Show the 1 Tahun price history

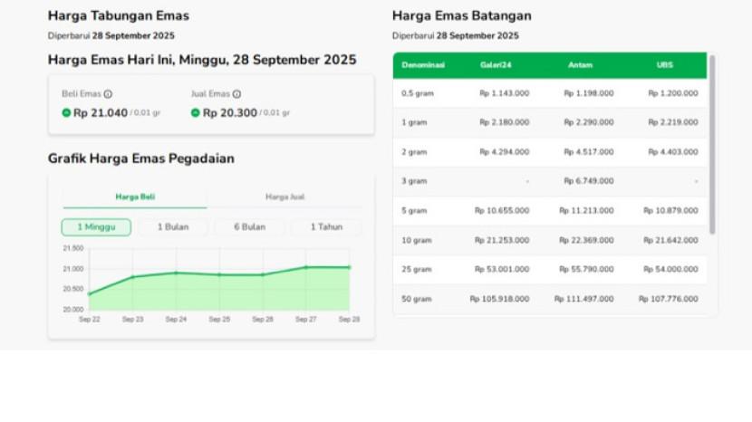[x=326, y=227]
